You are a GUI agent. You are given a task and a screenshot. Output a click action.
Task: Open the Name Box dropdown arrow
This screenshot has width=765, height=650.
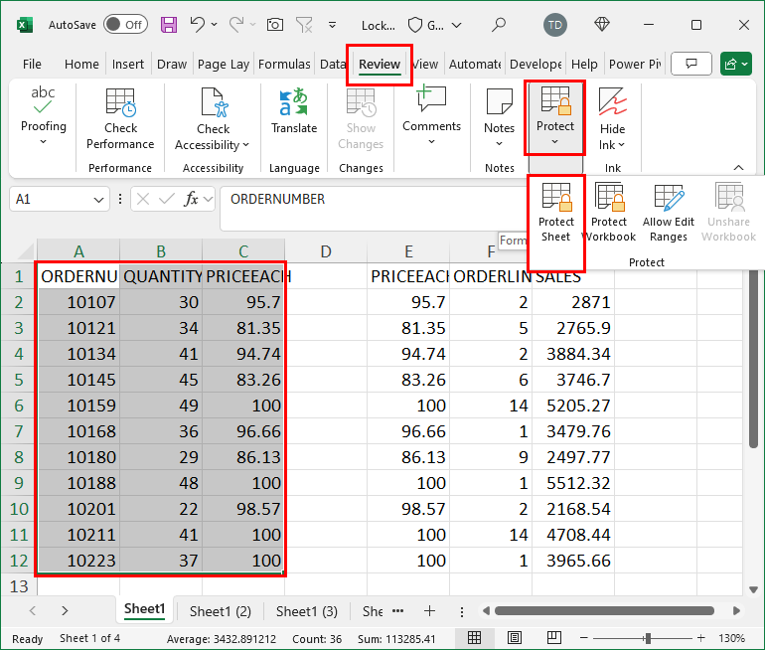[x=98, y=200]
